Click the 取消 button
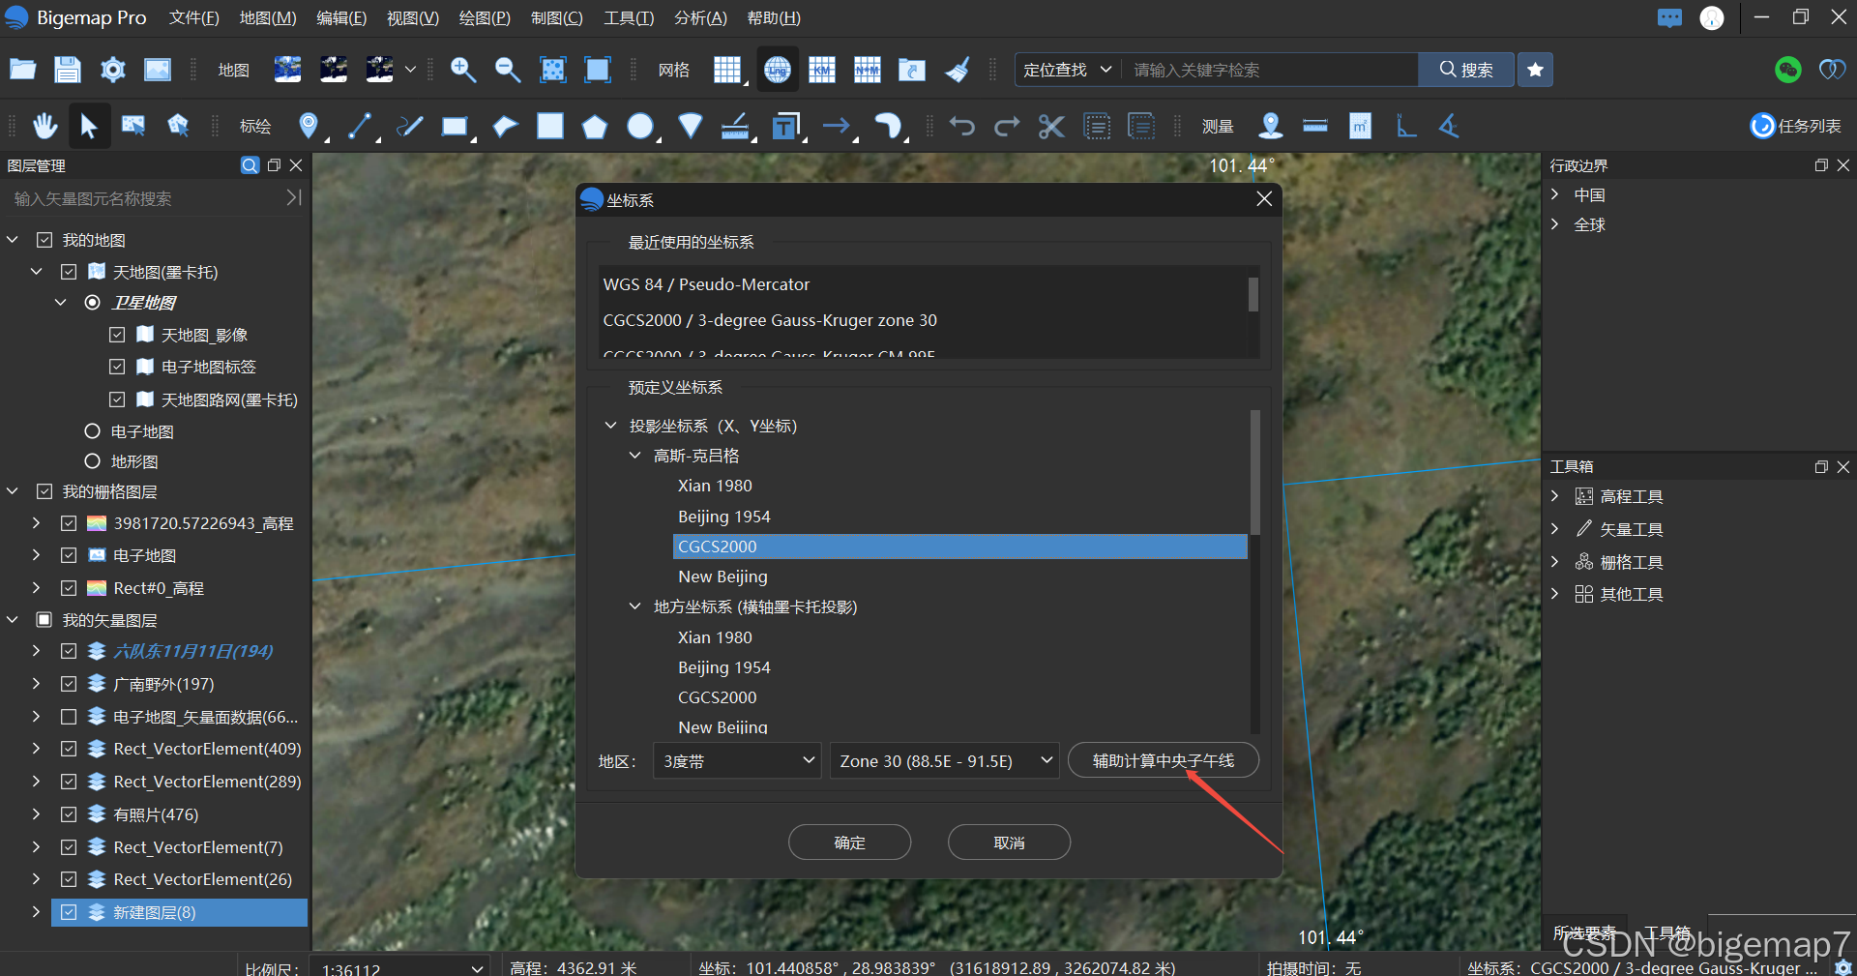The image size is (1857, 976). coord(1009,843)
